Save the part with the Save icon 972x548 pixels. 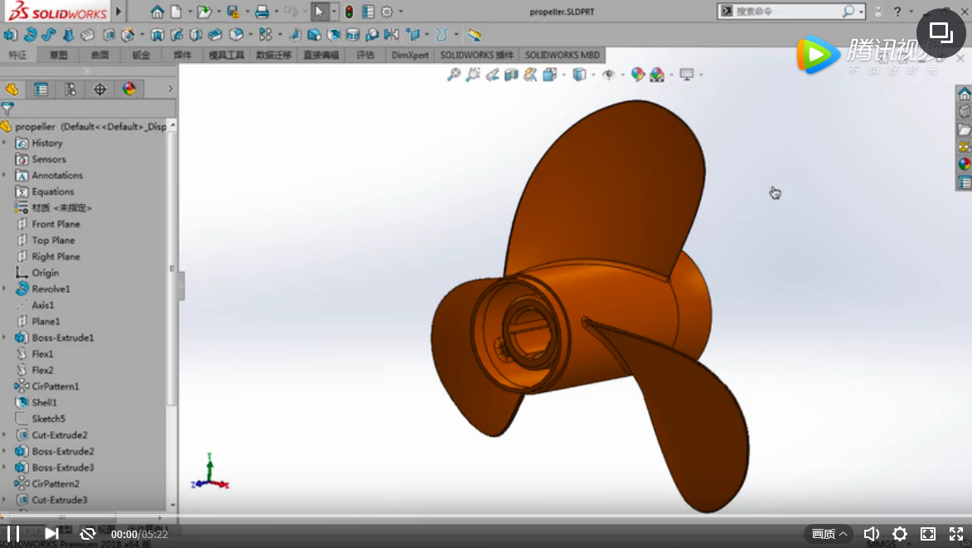point(233,12)
